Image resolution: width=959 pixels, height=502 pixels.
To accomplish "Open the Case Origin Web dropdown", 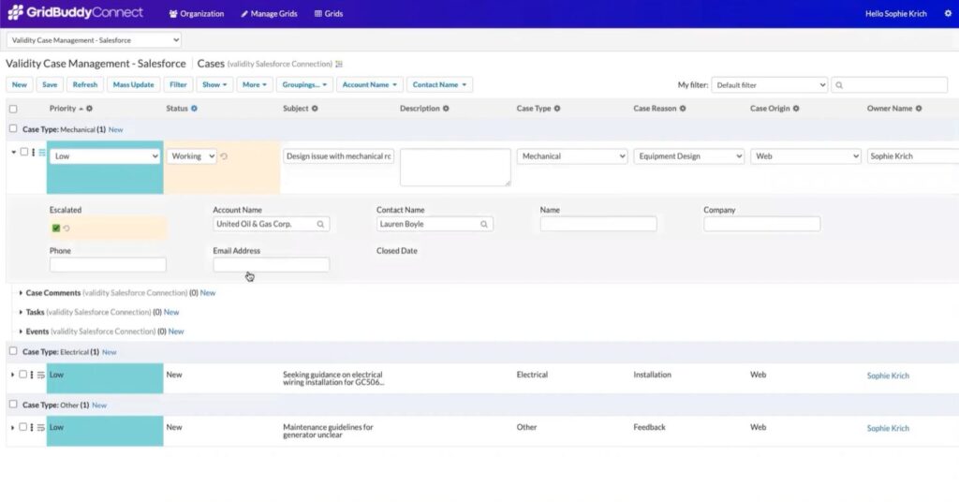I will tap(805, 156).
